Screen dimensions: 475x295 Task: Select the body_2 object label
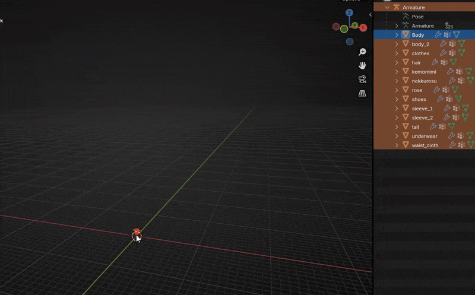click(420, 44)
